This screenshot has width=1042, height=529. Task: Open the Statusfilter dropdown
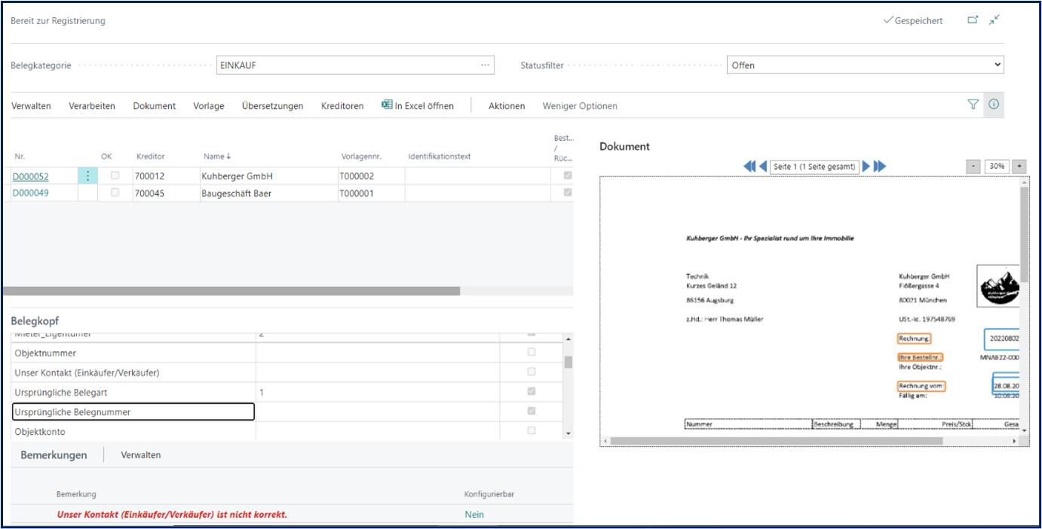click(865, 66)
